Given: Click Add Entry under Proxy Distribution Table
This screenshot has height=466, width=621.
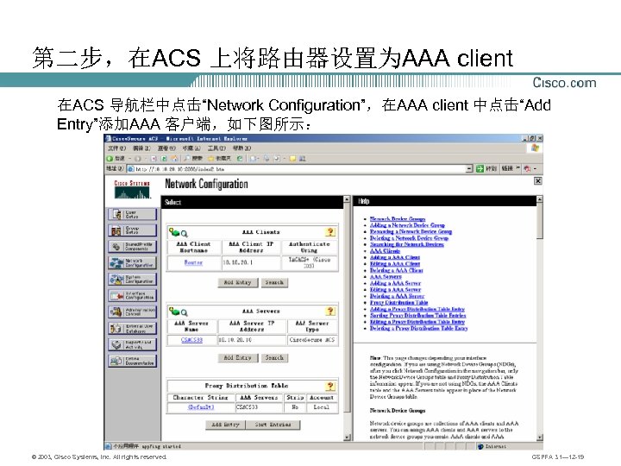Looking at the screenshot, I should pyautogui.click(x=225, y=425).
